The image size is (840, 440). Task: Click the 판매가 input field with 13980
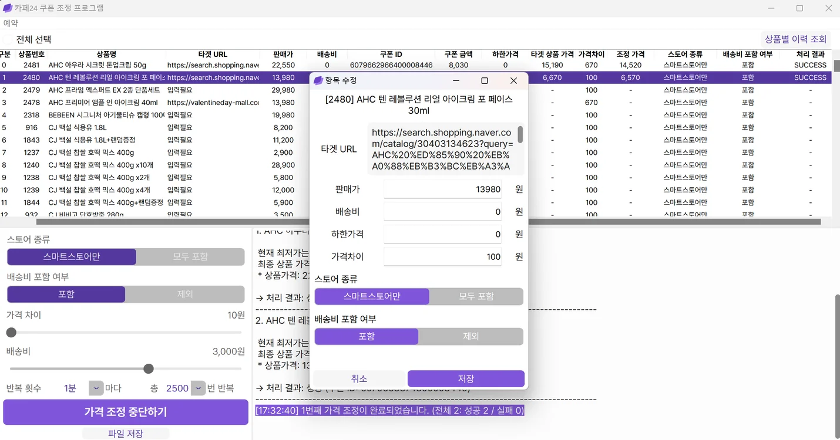[442, 189]
